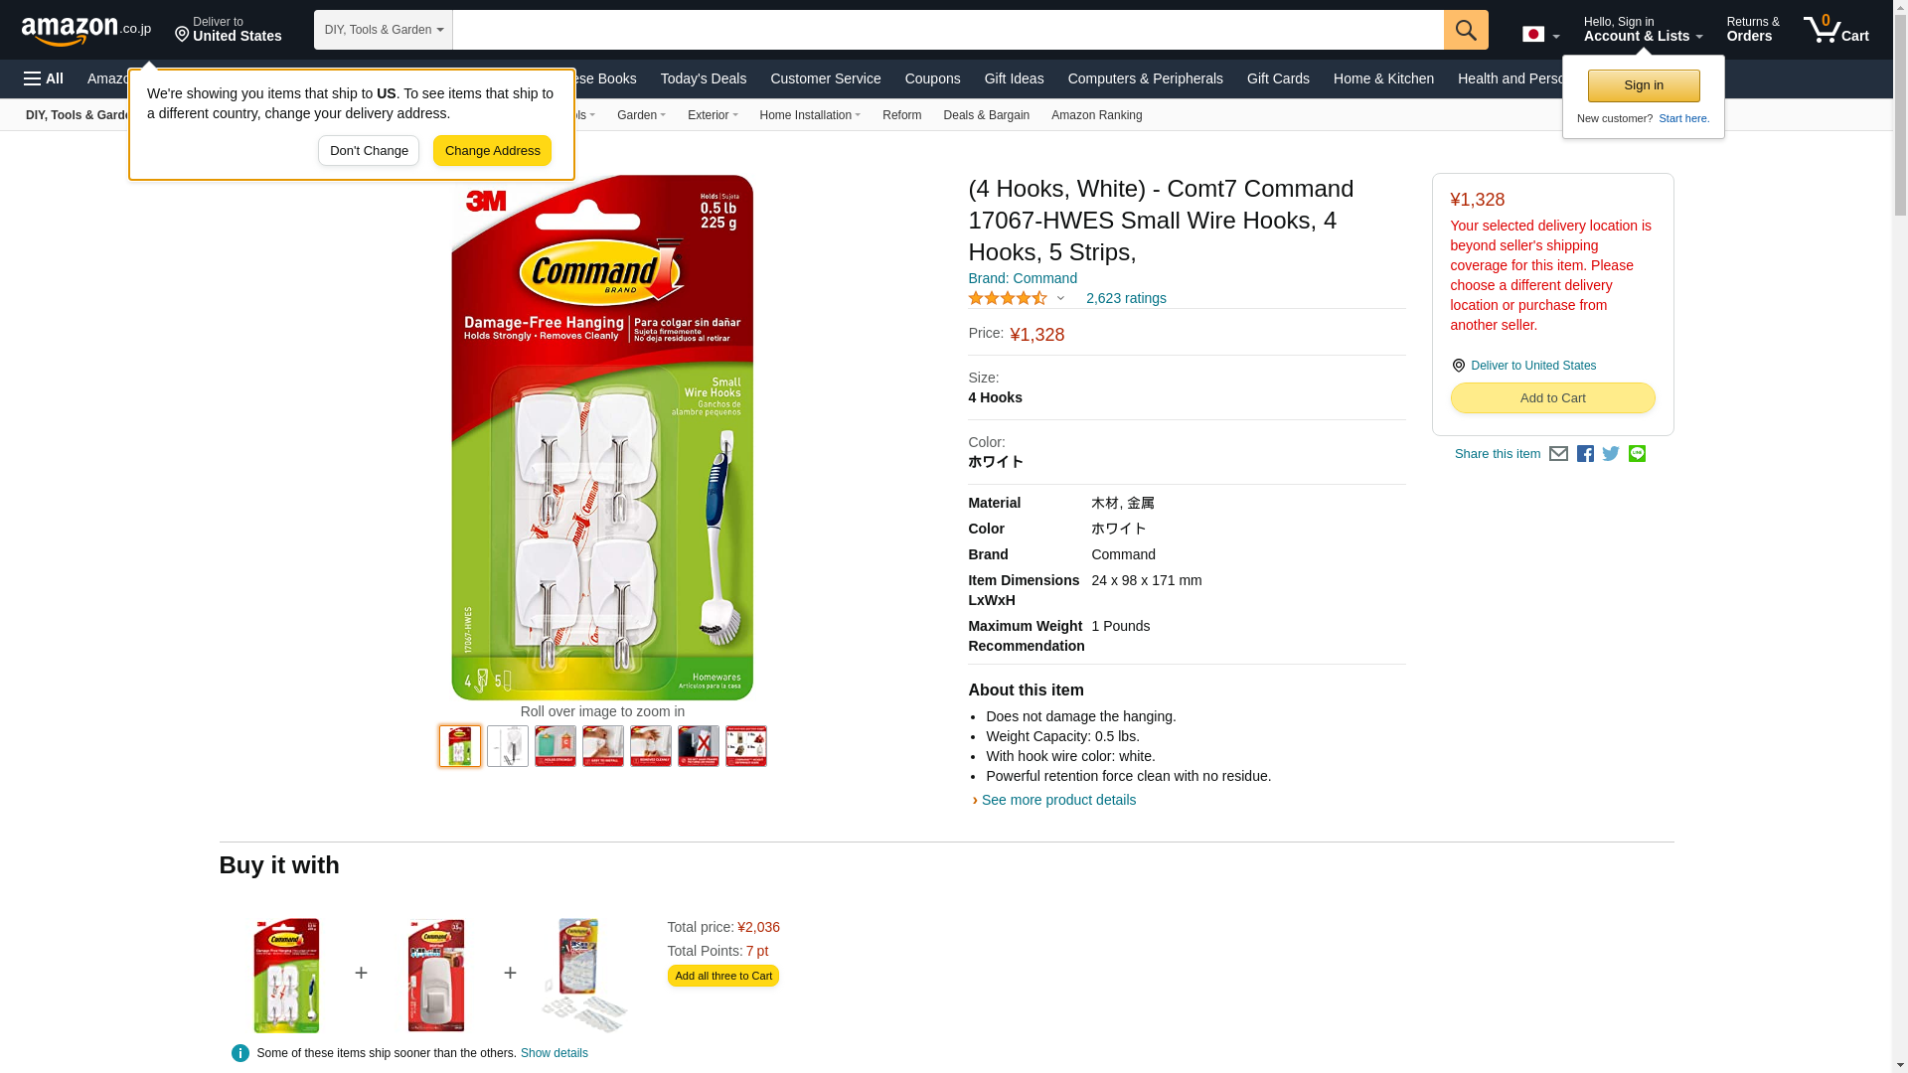Screen dimensions: 1908x1073
Task: Click the search magnifier button
Action: pyautogui.click(x=1466, y=30)
